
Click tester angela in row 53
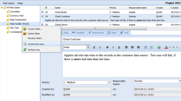(132, 12)
